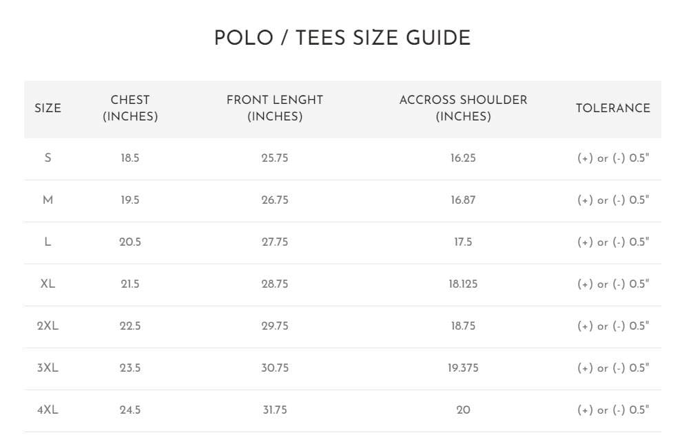Click the L size row label

coord(48,242)
